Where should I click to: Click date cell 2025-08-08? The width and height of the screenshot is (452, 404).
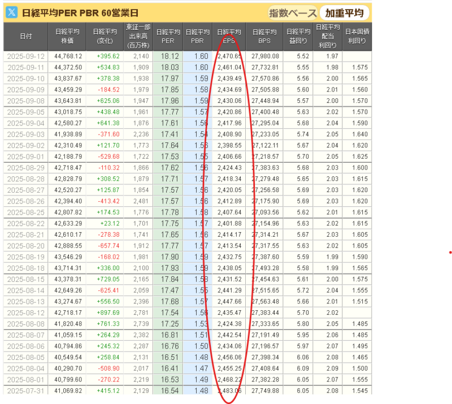(x=25, y=324)
